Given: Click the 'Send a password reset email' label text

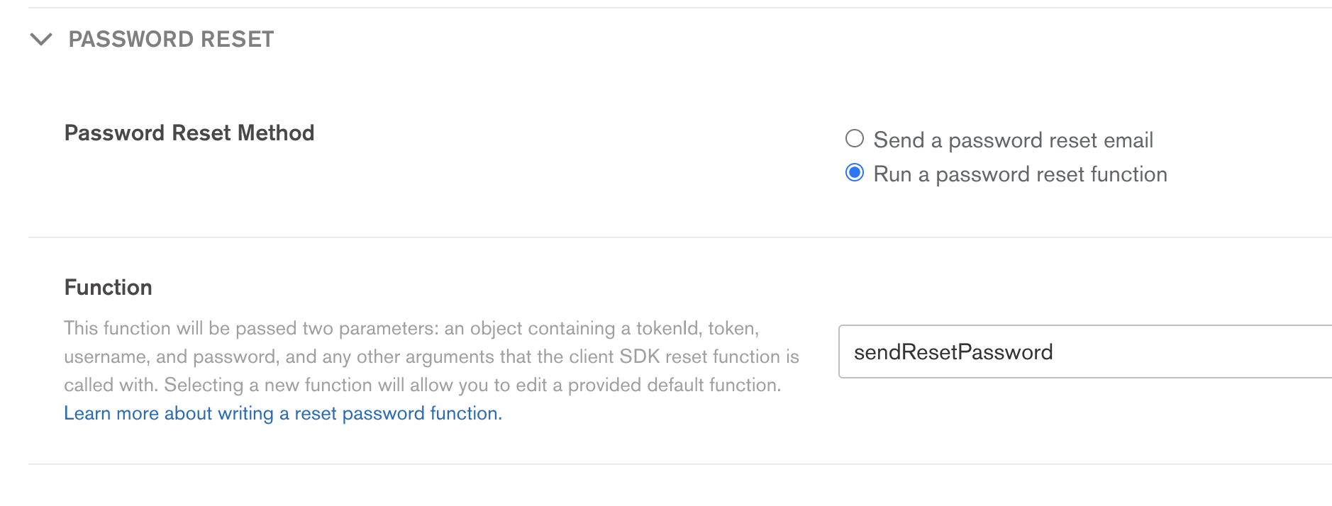Looking at the screenshot, I should point(1013,140).
